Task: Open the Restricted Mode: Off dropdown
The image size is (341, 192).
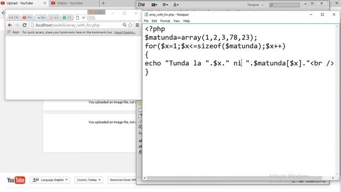Action: click(122, 180)
